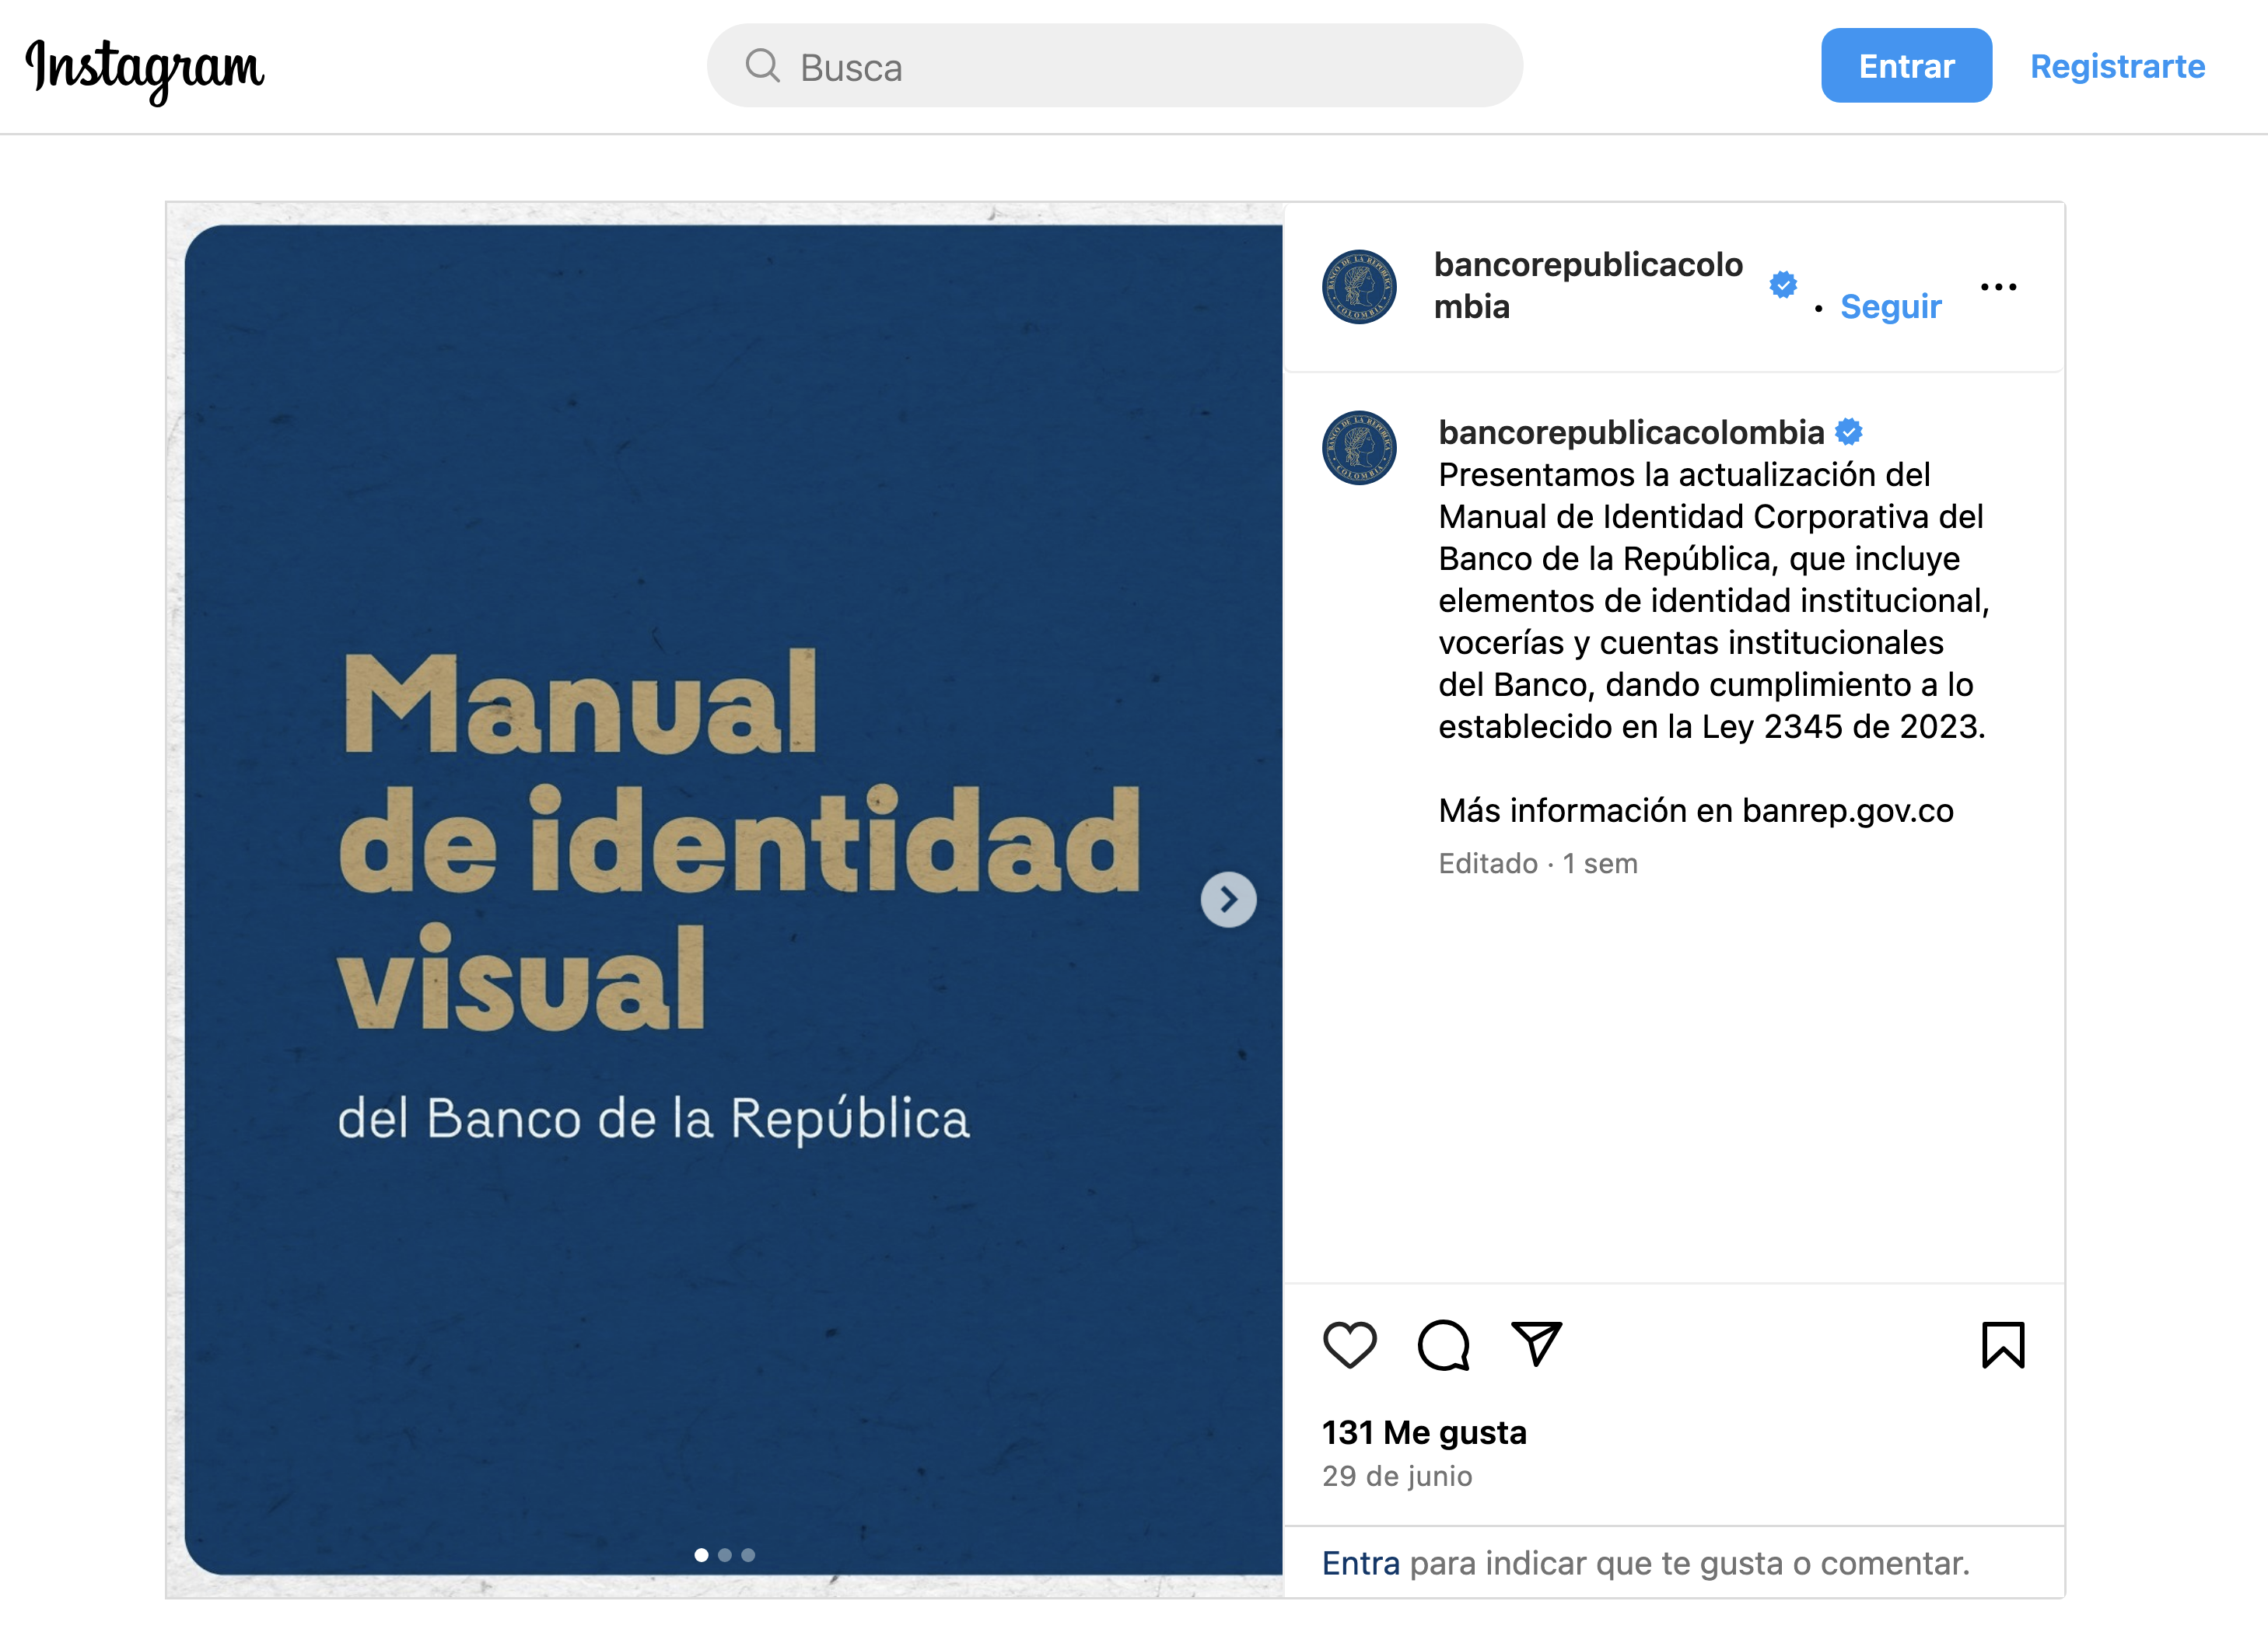Advance carousel with the next arrow
Image resolution: width=2268 pixels, height=1636 pixels.
tap(1228, 900)
